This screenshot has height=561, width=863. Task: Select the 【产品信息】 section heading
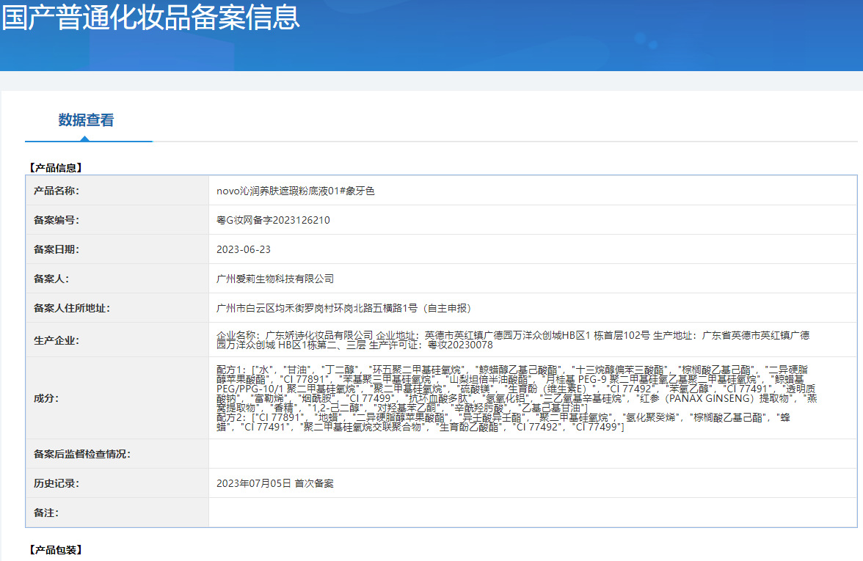[56, 168]
